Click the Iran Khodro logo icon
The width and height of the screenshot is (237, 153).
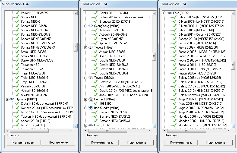pyautogui.click(x=90, y=108)
